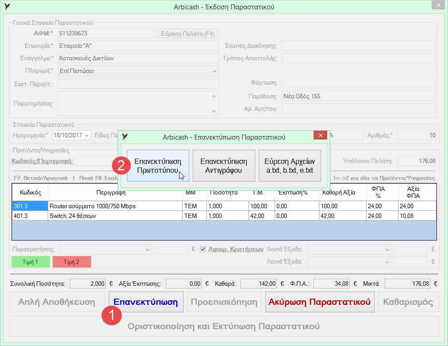Click the Σχετ. Παραστ. input field
Screen dimensions: 448x346
(138, 84)
